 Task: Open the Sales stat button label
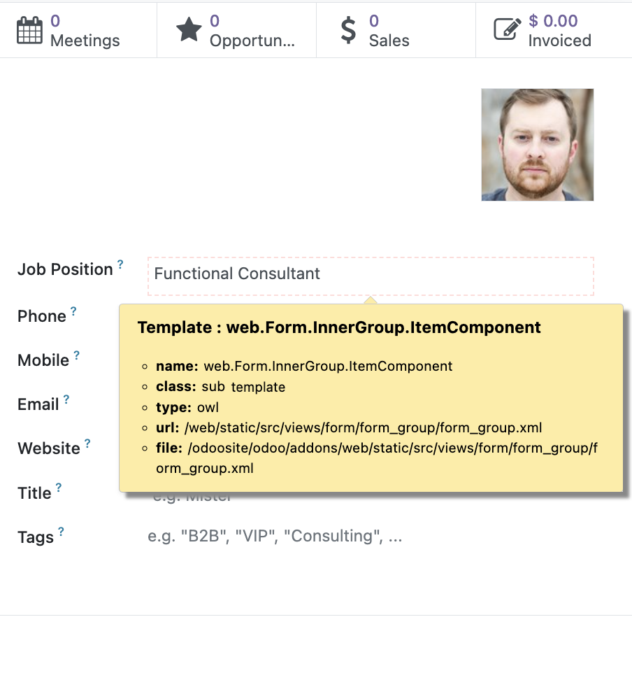tap(389, 41)
